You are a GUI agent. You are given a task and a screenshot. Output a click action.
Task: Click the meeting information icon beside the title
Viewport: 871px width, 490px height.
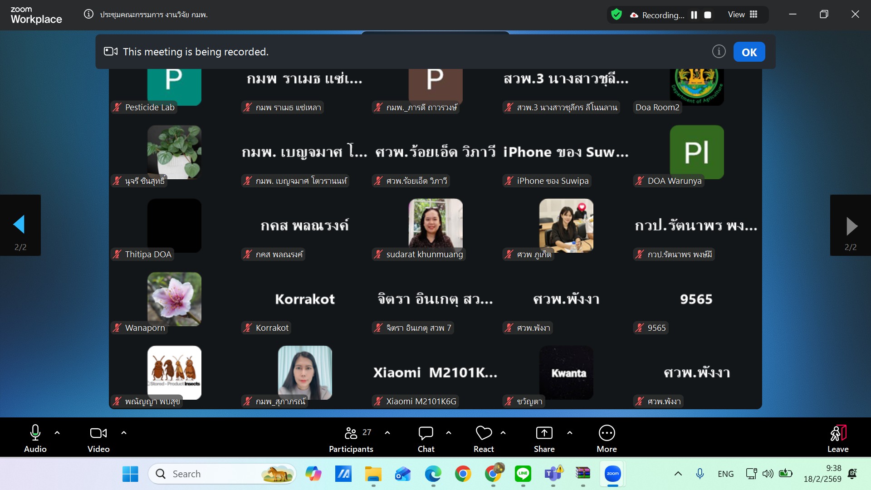[x=89, y=15]
